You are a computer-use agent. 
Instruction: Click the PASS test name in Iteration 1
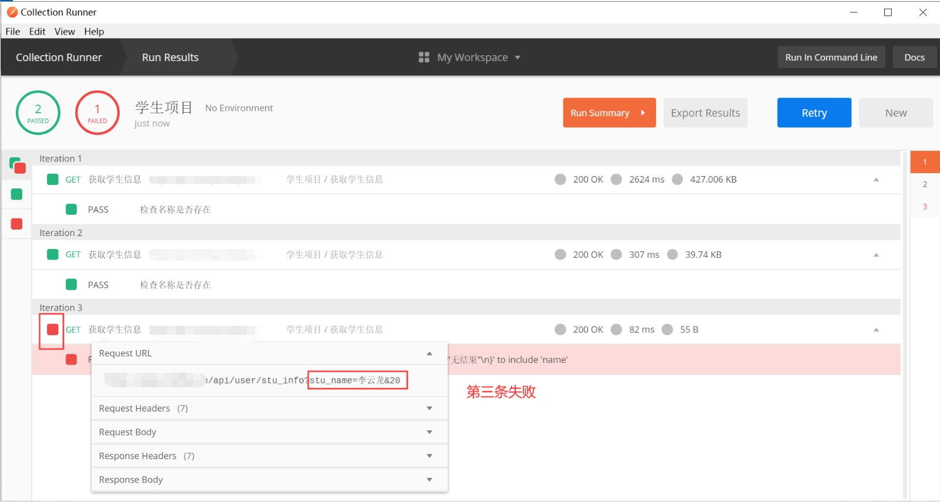175,210
